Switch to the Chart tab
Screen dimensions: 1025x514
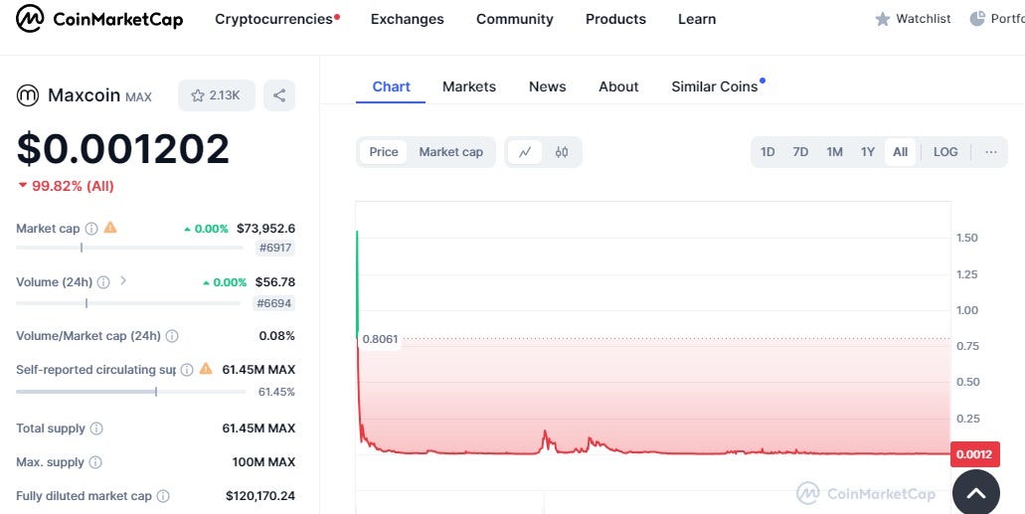391,86
